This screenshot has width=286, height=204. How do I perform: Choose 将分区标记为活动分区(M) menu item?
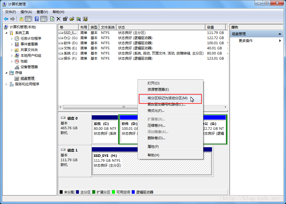pos(170,98)
